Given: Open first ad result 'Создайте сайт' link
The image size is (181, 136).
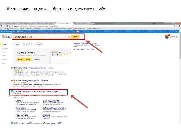Looking at the screenshot, I should [33, 68].
